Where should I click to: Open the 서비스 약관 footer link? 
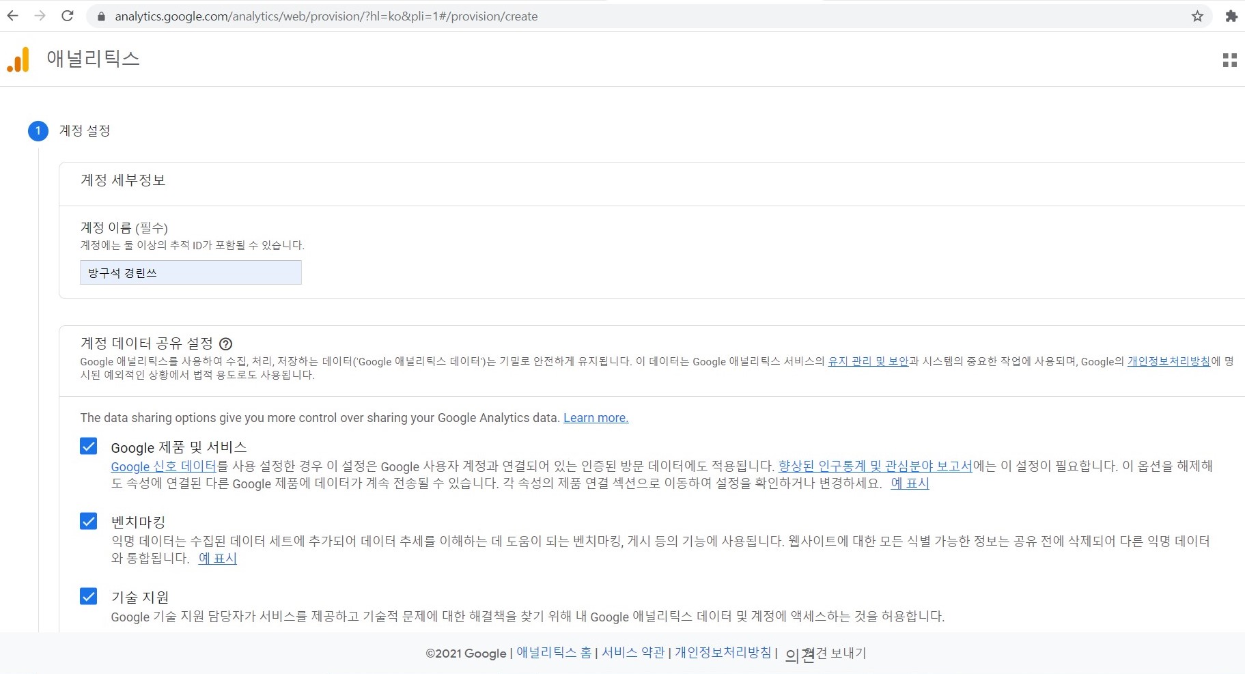[x=633, y=653]
